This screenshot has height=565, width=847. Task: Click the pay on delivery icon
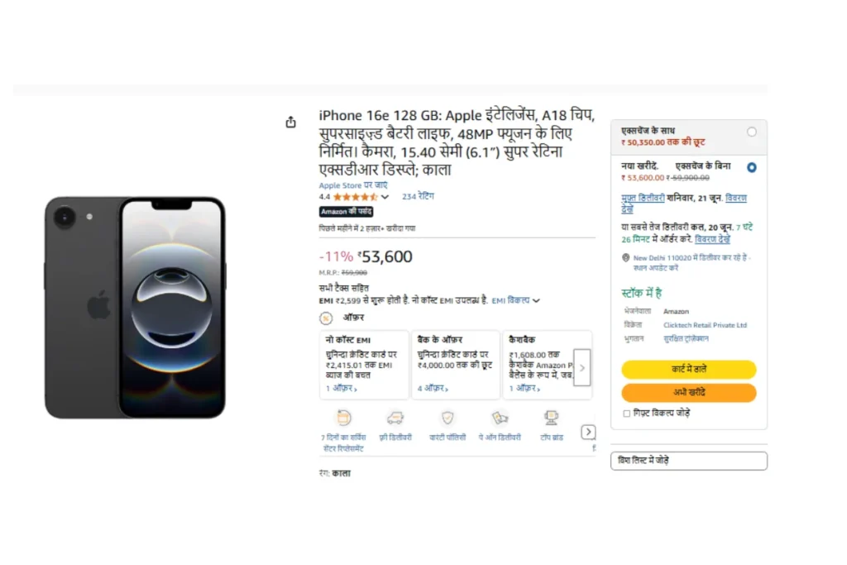coord(500,418)
